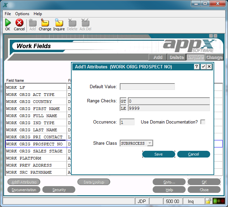Image resolution: width=228 pixels, height=207 pixels.
Task: Click the Ack Del toolbar icon
Action: pos(85,23)
